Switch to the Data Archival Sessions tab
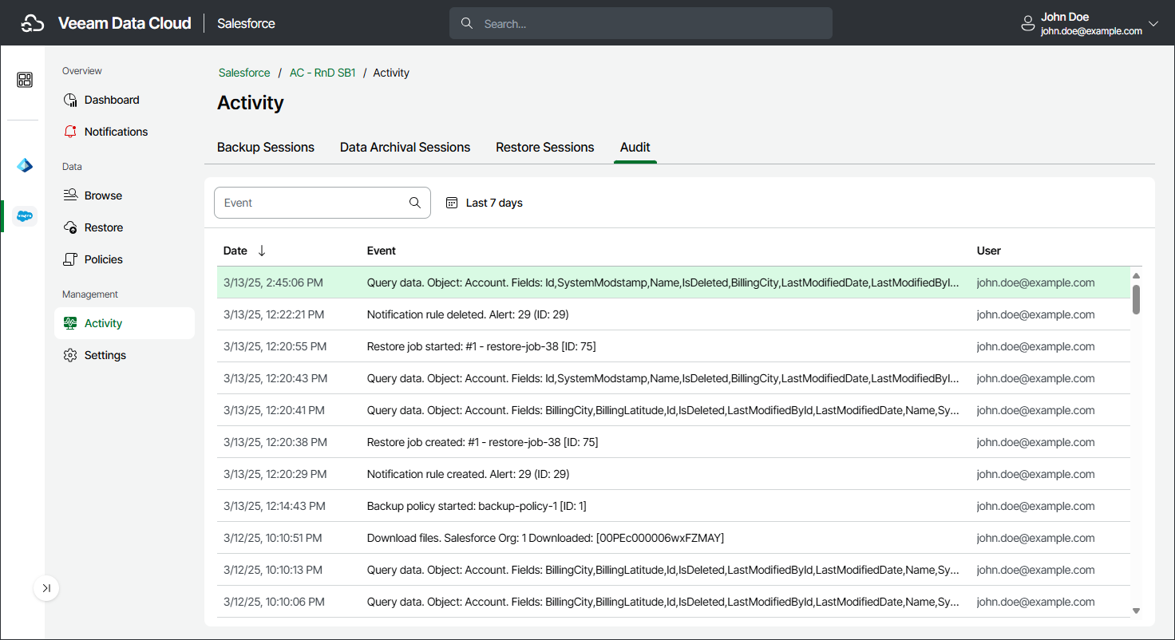Screen dimensions: 1175x640 pos(405,147)
